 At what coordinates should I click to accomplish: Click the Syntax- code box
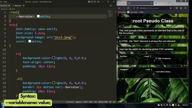point(152,59)
